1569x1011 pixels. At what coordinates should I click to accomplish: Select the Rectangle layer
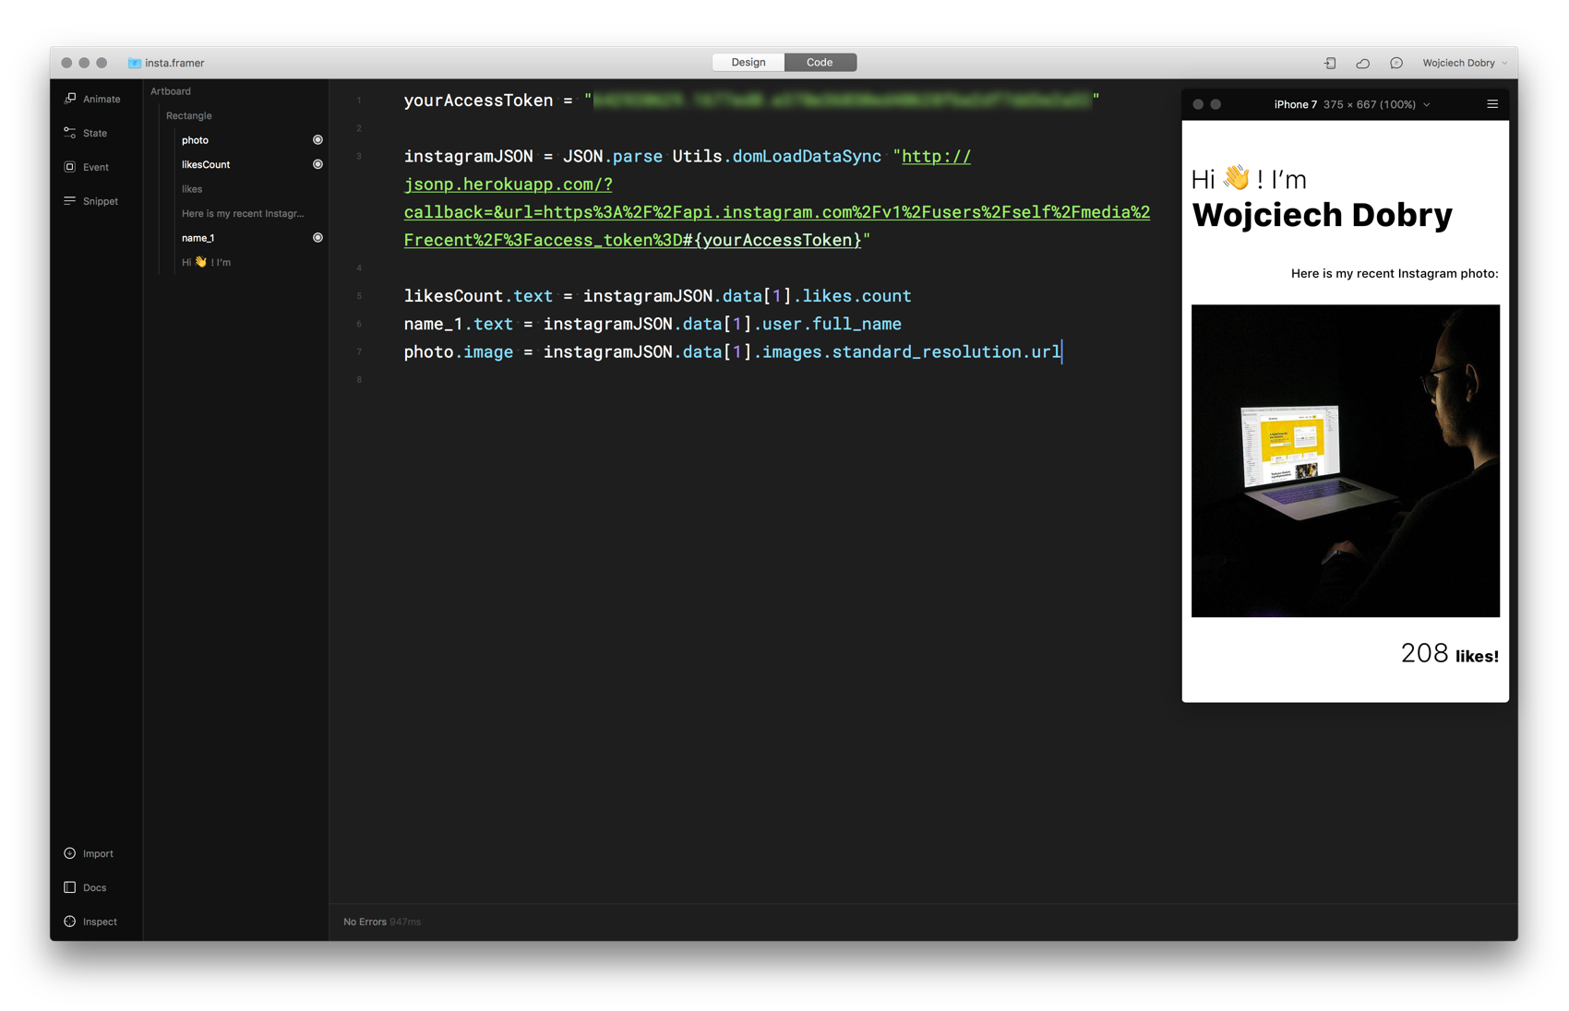click(189, 115)
